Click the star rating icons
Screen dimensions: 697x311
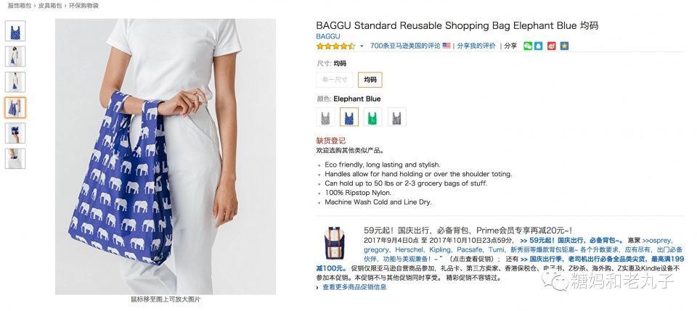point(335,46)
